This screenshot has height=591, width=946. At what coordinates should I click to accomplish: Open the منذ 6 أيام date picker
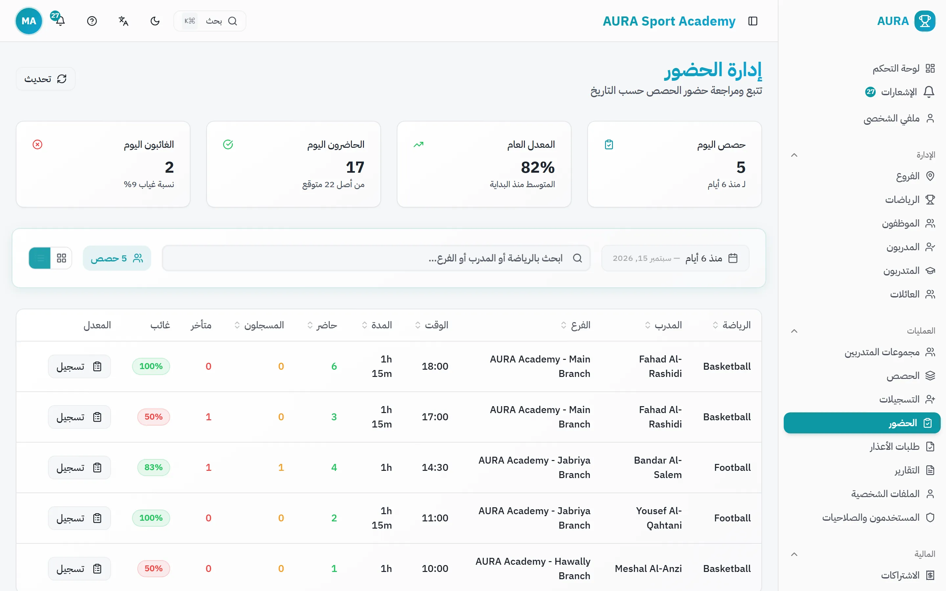[x=675, y=258]
